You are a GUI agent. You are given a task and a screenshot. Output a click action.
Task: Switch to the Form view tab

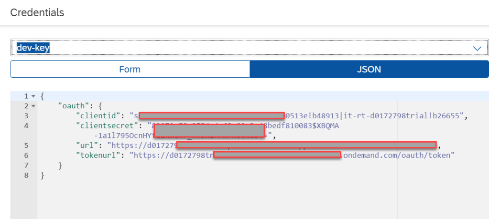pyautogui.click(x=130, y=69)
